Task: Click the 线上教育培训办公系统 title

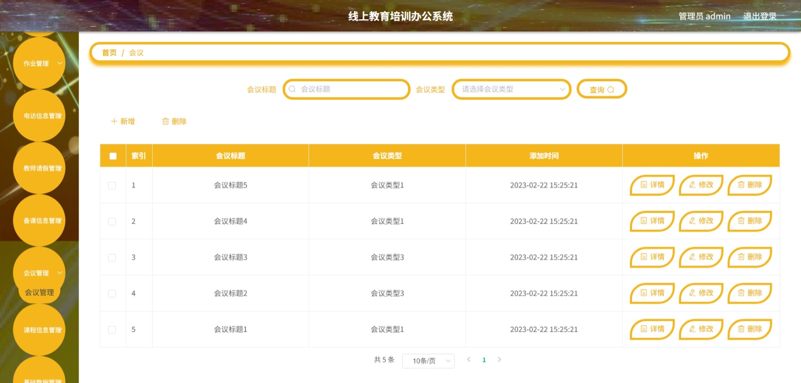Action: (400, 16)
